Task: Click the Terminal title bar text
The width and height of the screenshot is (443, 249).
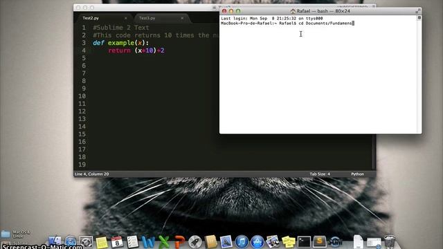Action: point(323,11)
